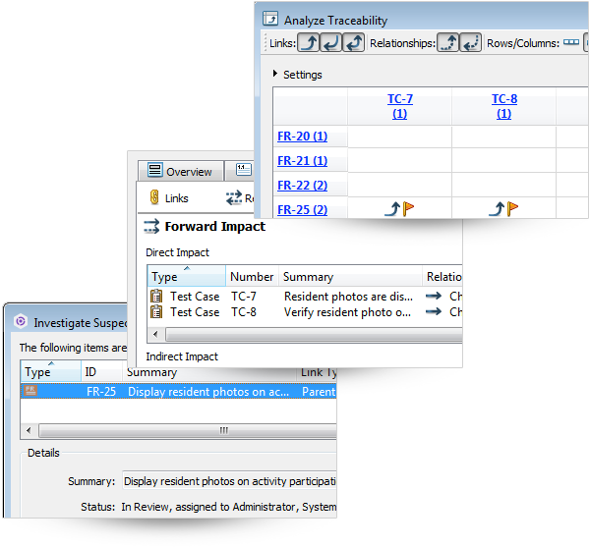This screenshot has width=590, height=547.
Task: Select the FR-25 ID in suspect list
Action: point(101,391)
